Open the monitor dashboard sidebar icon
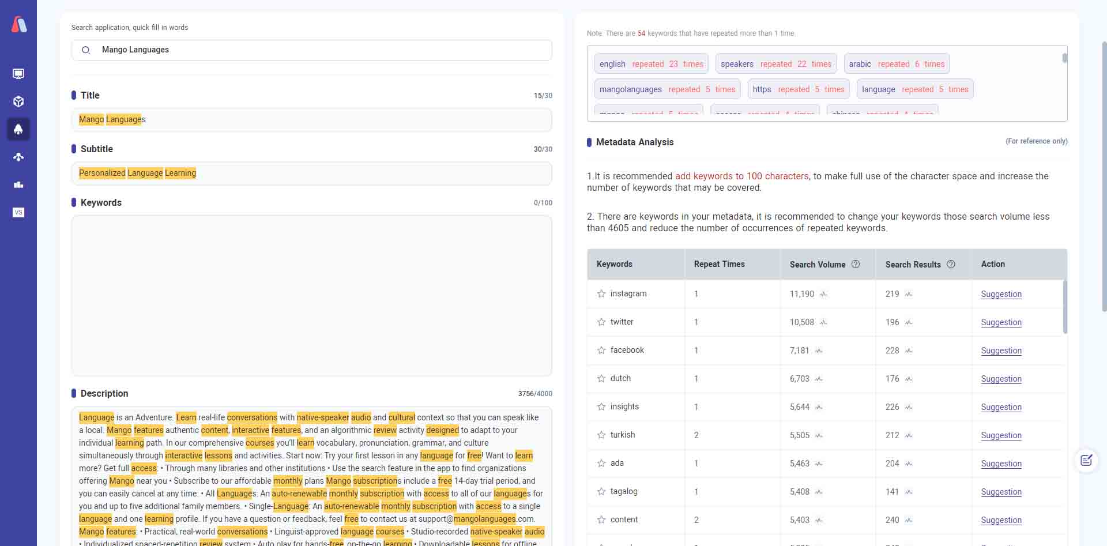 click(18, 74)
